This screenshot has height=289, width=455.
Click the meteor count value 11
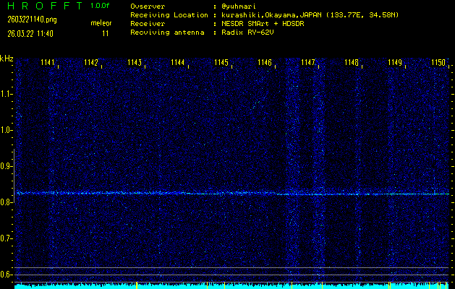tap(106, 33)
